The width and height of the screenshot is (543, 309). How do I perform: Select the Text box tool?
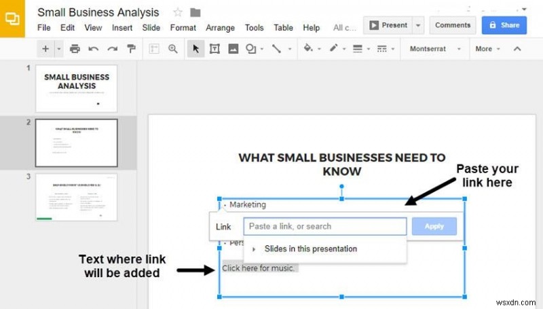(x=214, y=49)
